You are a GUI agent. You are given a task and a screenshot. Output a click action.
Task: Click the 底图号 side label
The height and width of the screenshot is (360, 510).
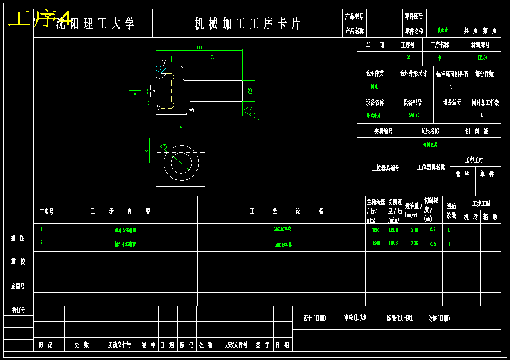click(18, 286)
